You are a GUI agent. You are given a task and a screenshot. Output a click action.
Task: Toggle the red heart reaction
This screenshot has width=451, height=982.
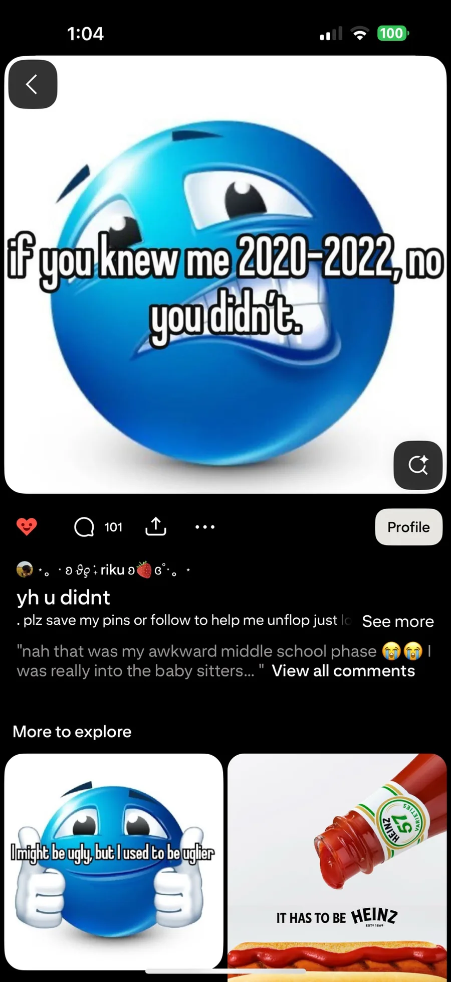point(27,527)
